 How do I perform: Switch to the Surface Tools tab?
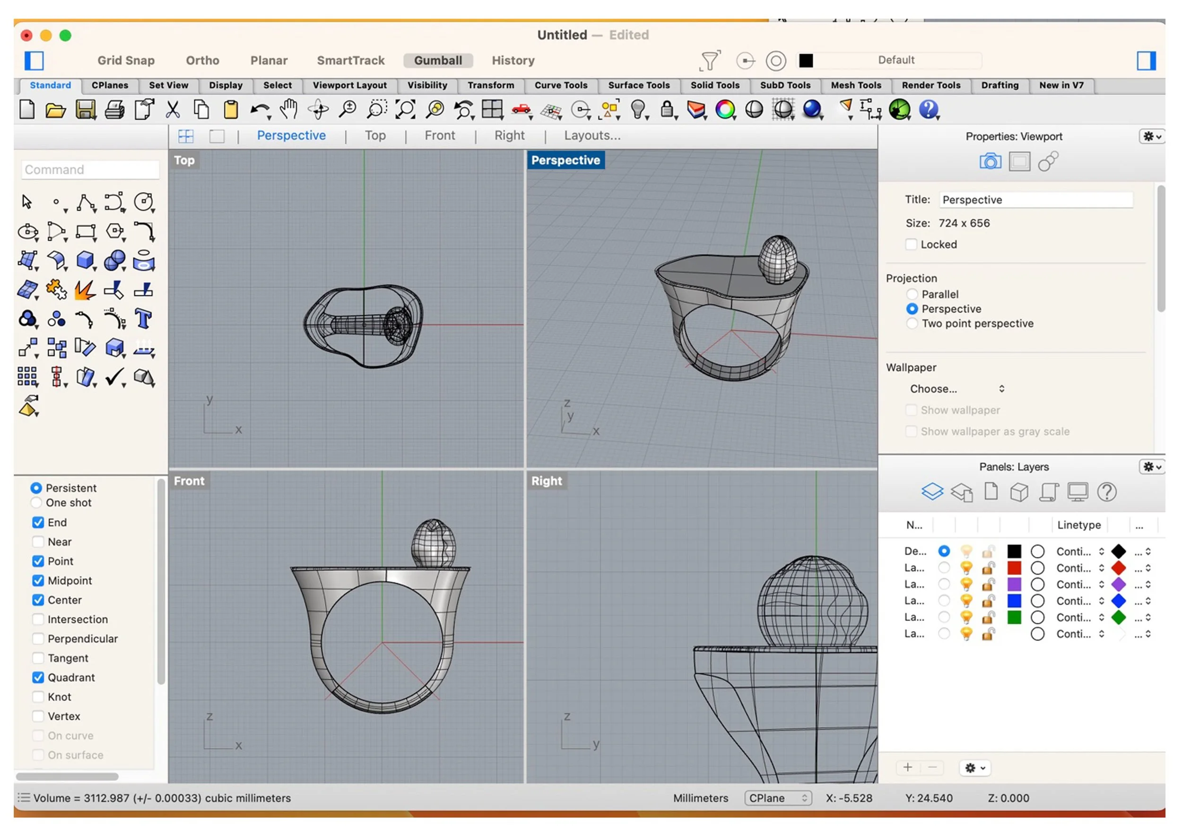638,86
